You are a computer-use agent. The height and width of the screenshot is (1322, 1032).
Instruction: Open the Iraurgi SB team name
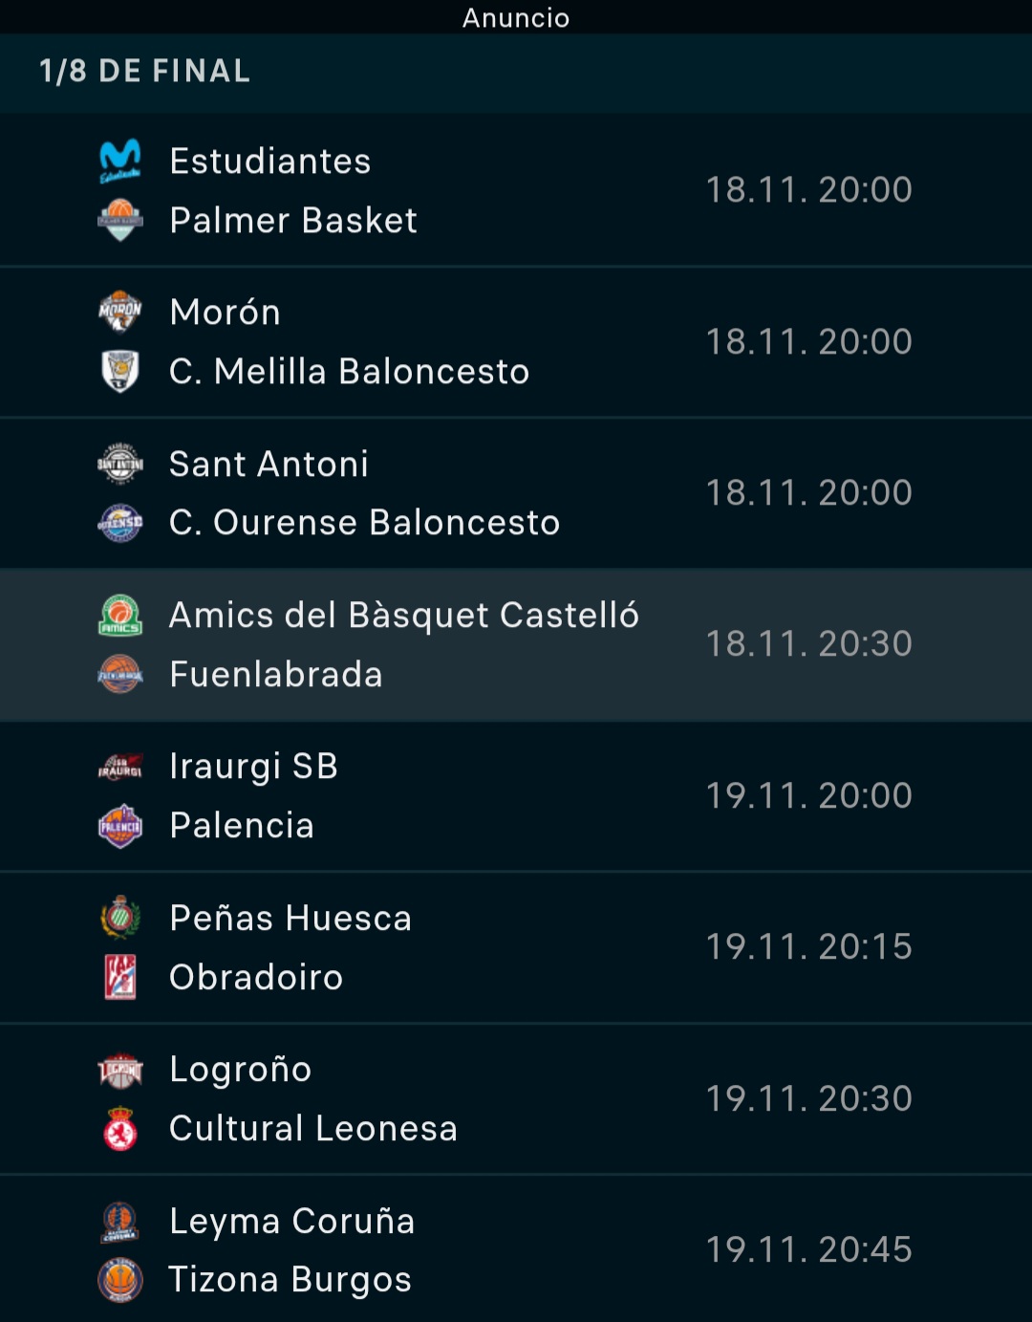(253, 767)
